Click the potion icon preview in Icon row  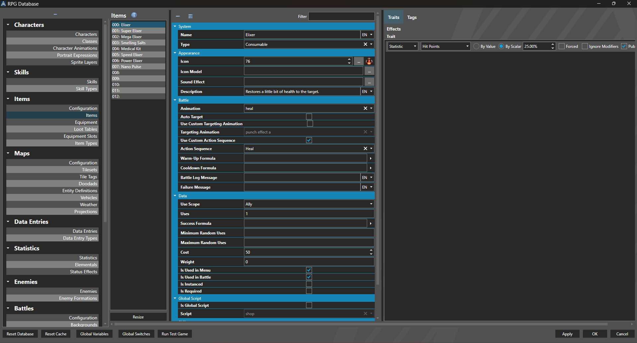(x=369, y=61)
